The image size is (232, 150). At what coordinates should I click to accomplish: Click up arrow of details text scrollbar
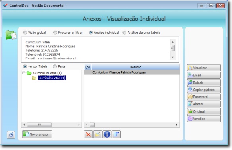click(x=172, y=42)
